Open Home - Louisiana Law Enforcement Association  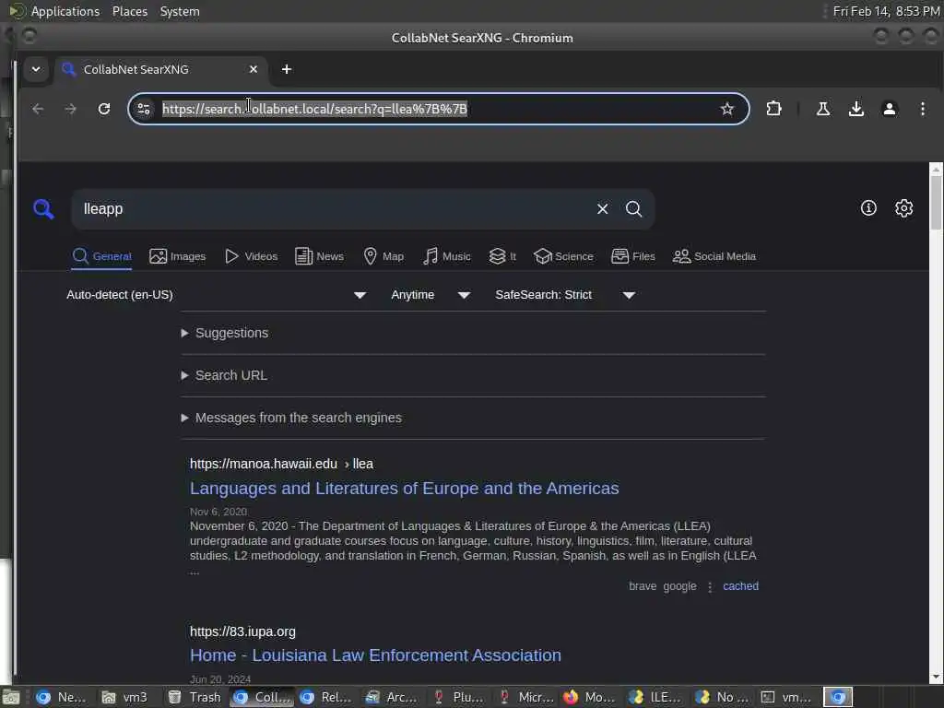point(375,655)
